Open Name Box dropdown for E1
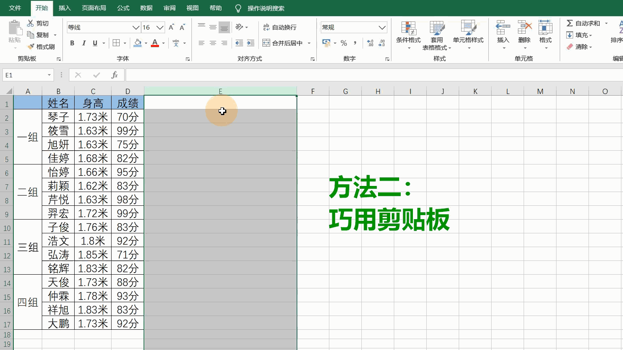623x350 pixels. 49,75
